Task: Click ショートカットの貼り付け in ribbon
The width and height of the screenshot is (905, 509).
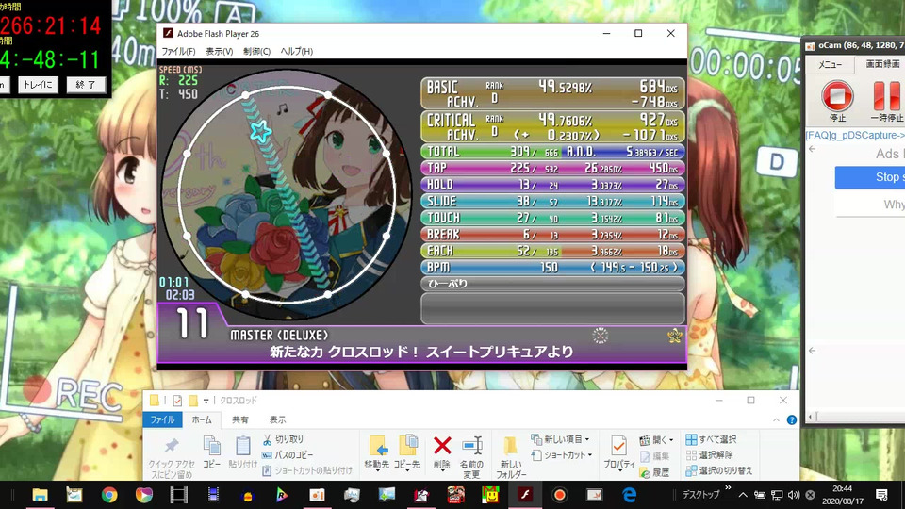Action: coord(307,471)
